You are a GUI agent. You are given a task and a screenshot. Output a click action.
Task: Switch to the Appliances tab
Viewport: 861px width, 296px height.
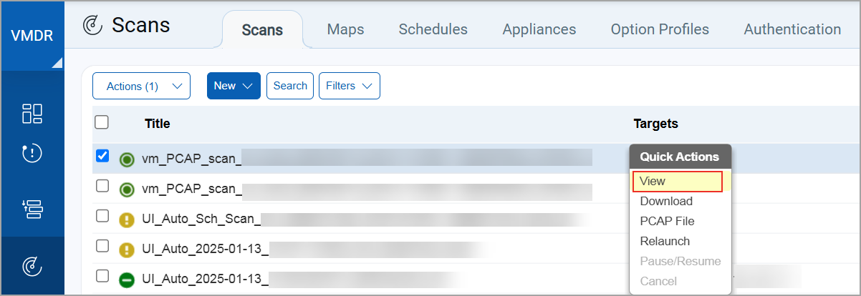pyautogui.click(x=539, y=29)
